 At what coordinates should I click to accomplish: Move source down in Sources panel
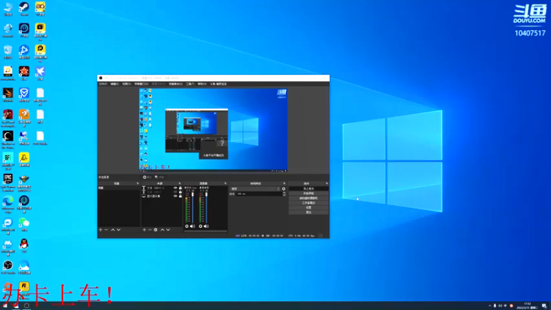click(168, 230)
